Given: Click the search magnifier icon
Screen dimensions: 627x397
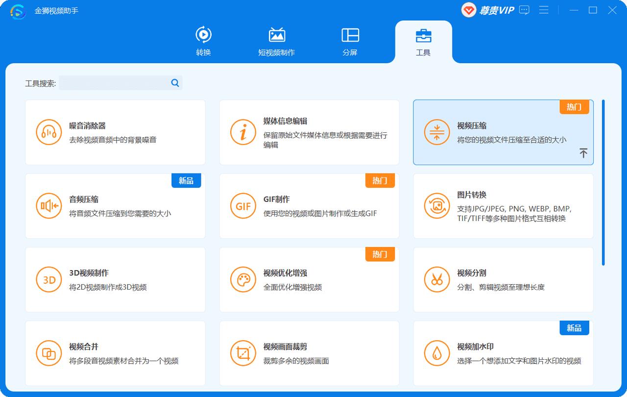Looking at the screenshot, I should click(175, 83).
